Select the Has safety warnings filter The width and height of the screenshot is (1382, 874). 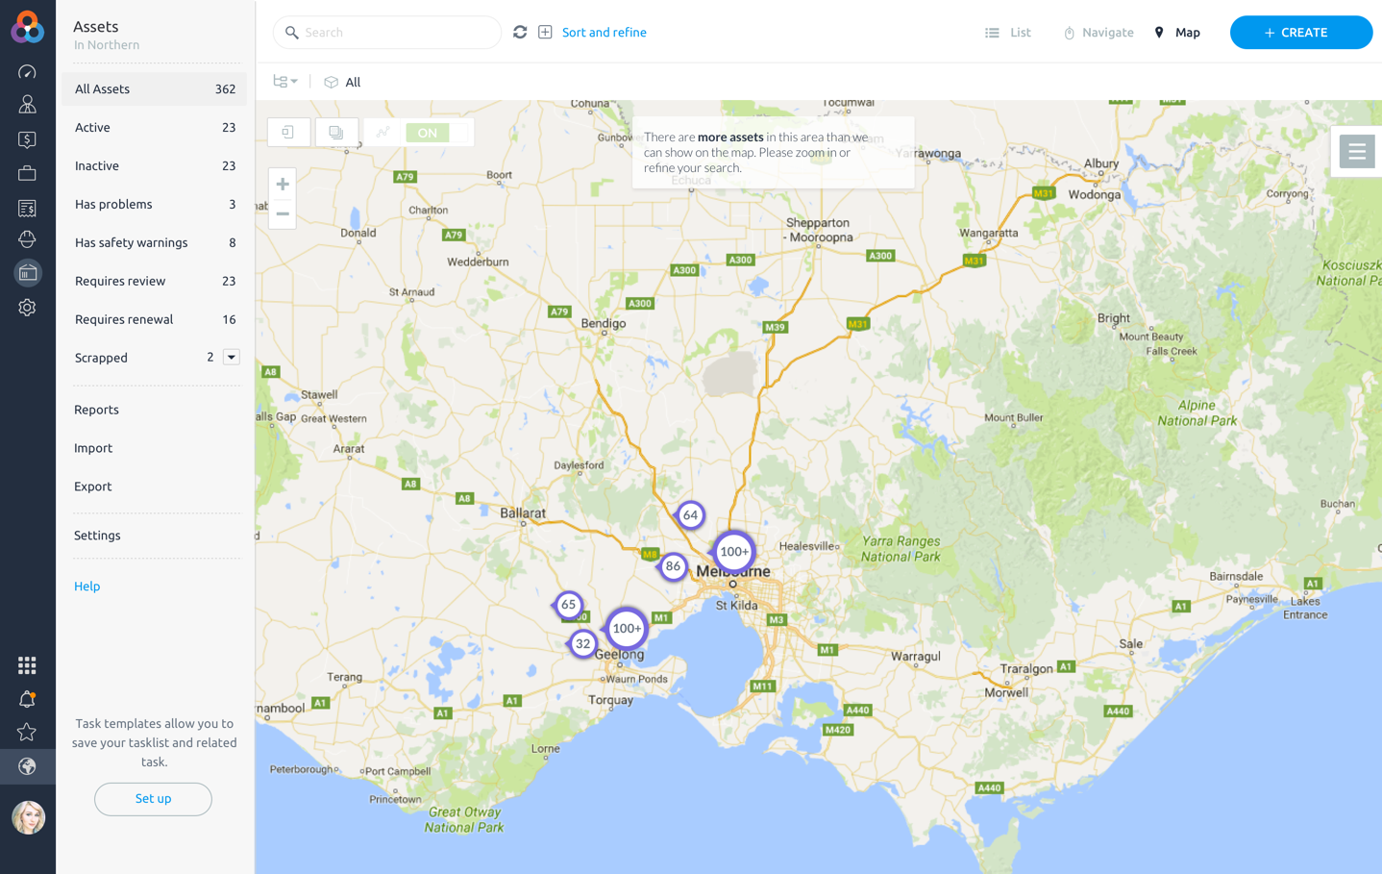(132, 242)
